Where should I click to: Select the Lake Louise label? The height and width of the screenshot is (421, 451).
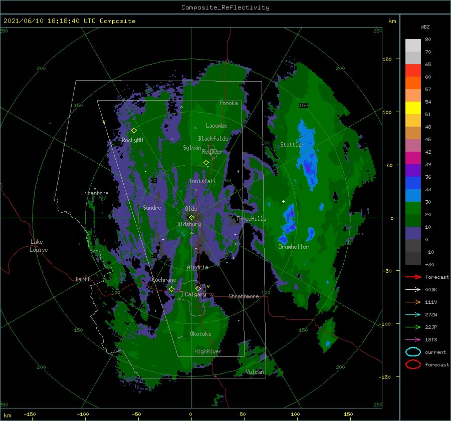tap(39, 246)
